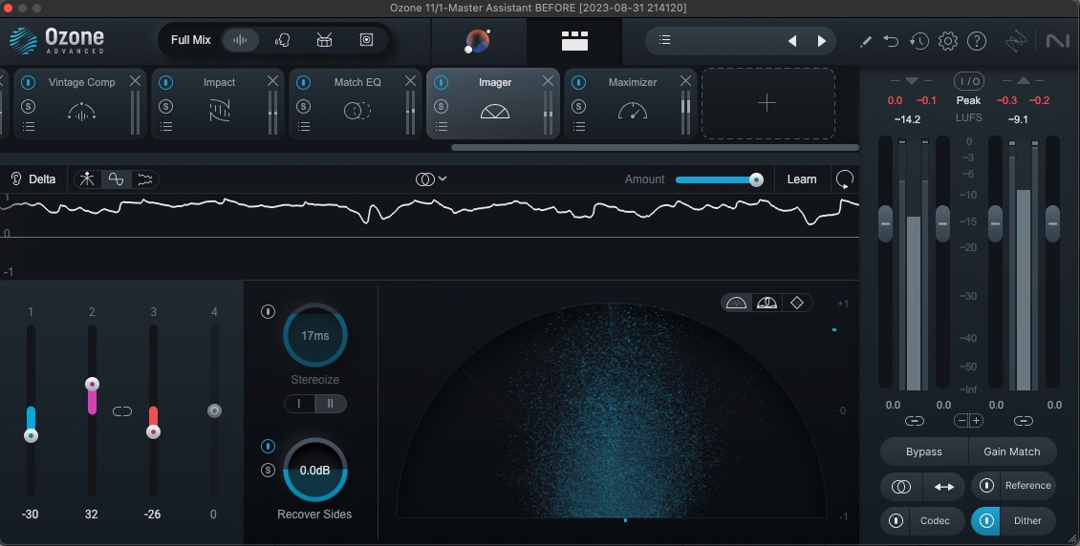Click the Learn button

point(802,179)
